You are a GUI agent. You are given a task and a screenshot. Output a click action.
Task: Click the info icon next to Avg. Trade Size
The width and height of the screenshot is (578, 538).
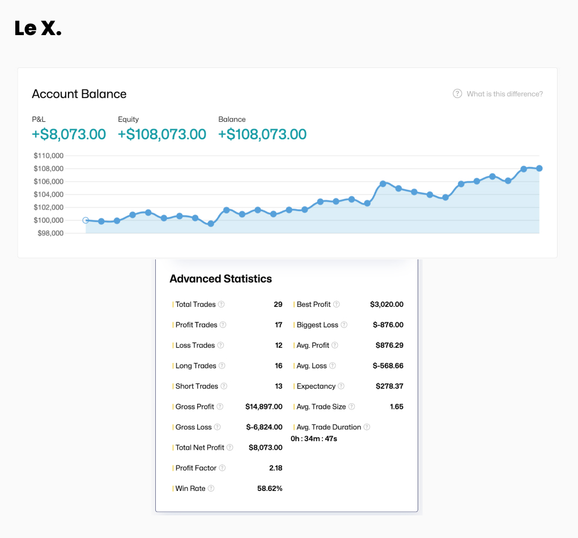pos(351,407)
